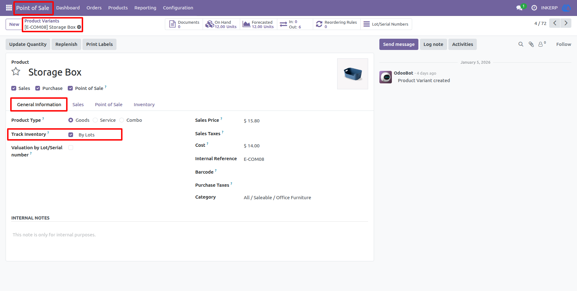Select Goods product type radio
Screen dimensions: 577x291
[71, 120]
